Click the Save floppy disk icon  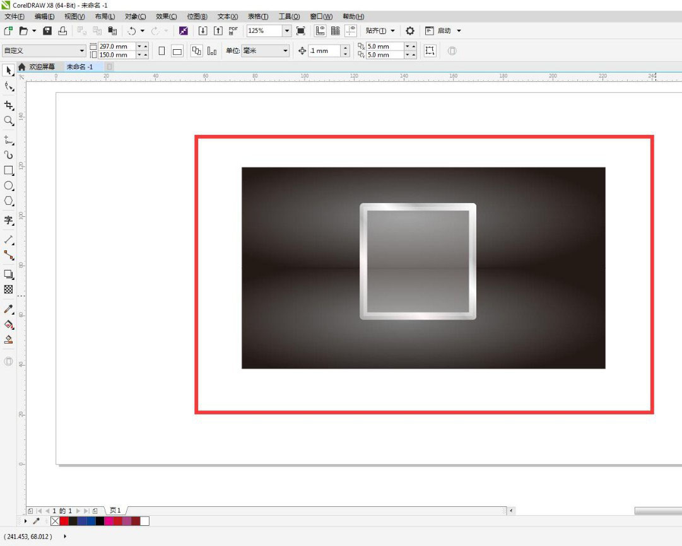[47, 30]
